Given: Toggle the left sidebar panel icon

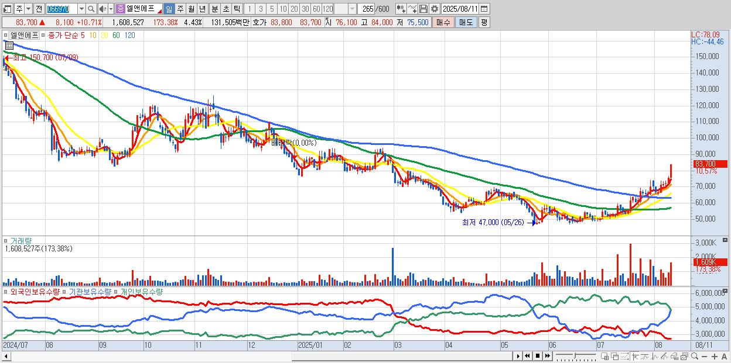Looking at the screenshot, I should tap(7, 9).
